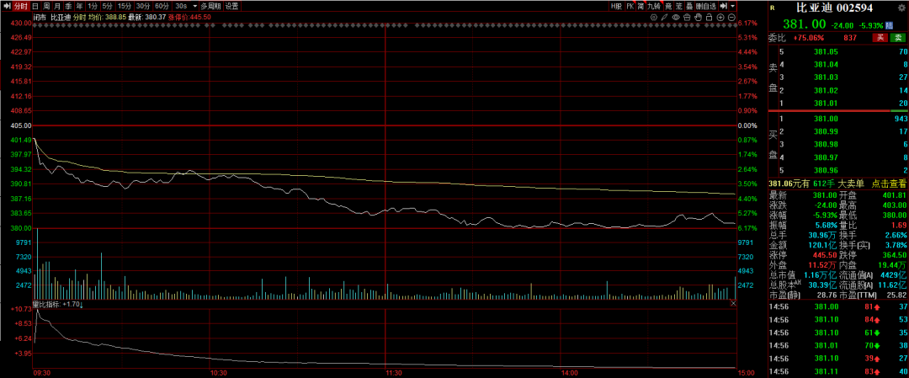Screen dimensions: 909x378
Task: Click the 14:00 time axis marker
Action: pos(570,373)
